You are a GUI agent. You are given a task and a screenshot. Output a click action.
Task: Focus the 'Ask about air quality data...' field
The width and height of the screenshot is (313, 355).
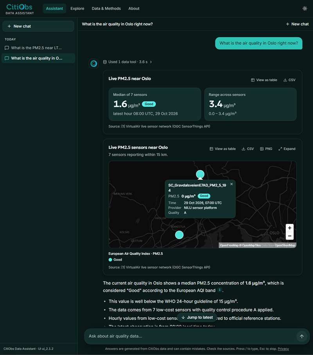click(x=190, y=336)
